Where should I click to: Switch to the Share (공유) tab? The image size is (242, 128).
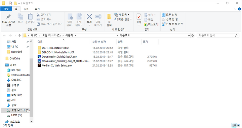click(26, 9)
